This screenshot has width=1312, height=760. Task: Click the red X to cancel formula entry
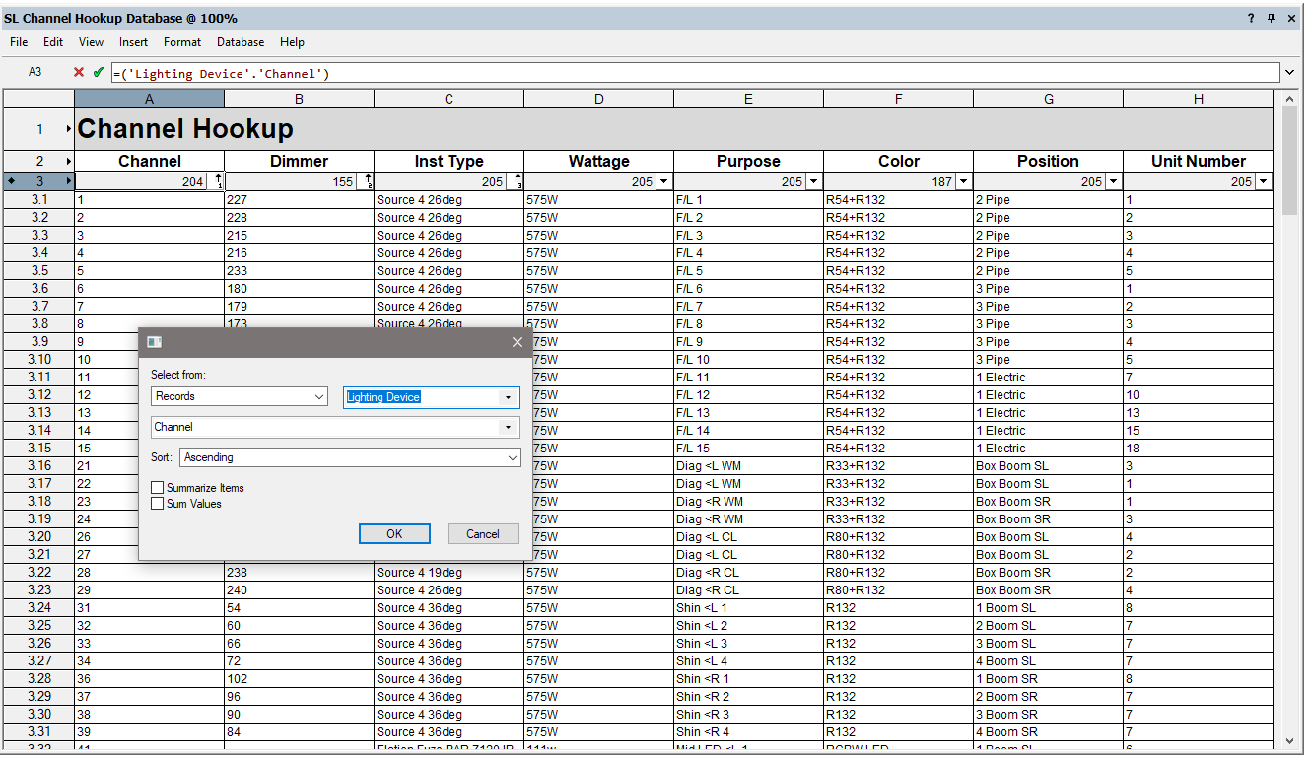tap(78, 72)
